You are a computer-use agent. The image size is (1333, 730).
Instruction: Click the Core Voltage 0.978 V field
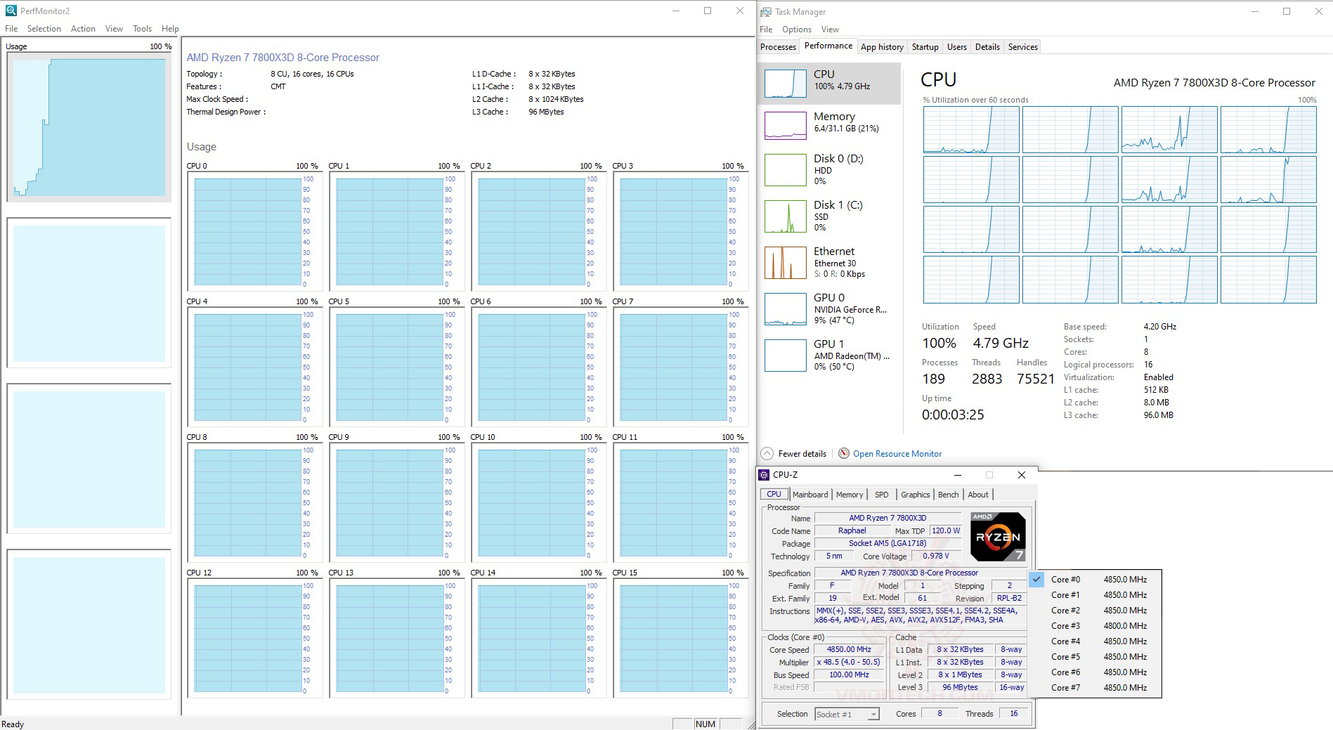[936, 556]
